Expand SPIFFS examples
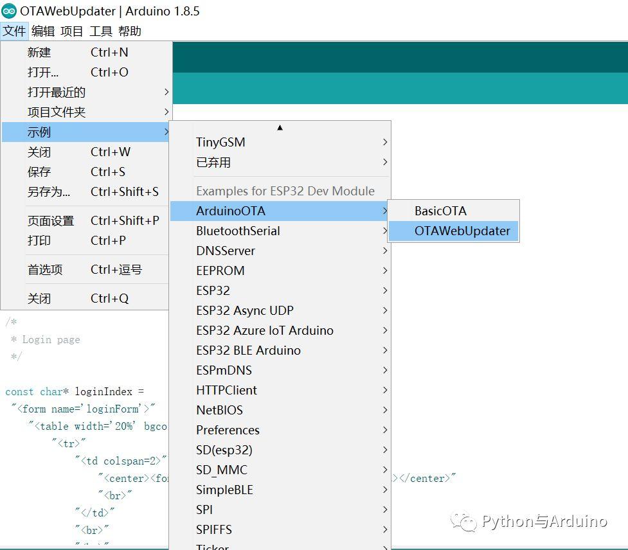628x550 pixels. pyautogui.click(x=280, y=530)
